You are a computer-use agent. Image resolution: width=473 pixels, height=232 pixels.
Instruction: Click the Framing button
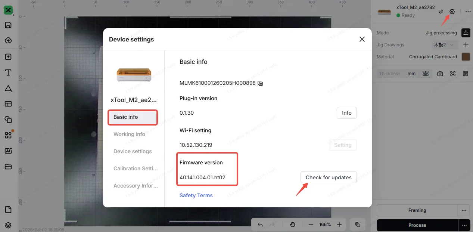tap(417, 210)
